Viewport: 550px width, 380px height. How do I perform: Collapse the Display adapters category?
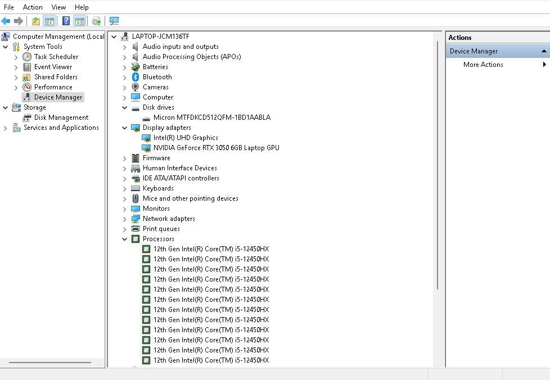click(124, 128)
